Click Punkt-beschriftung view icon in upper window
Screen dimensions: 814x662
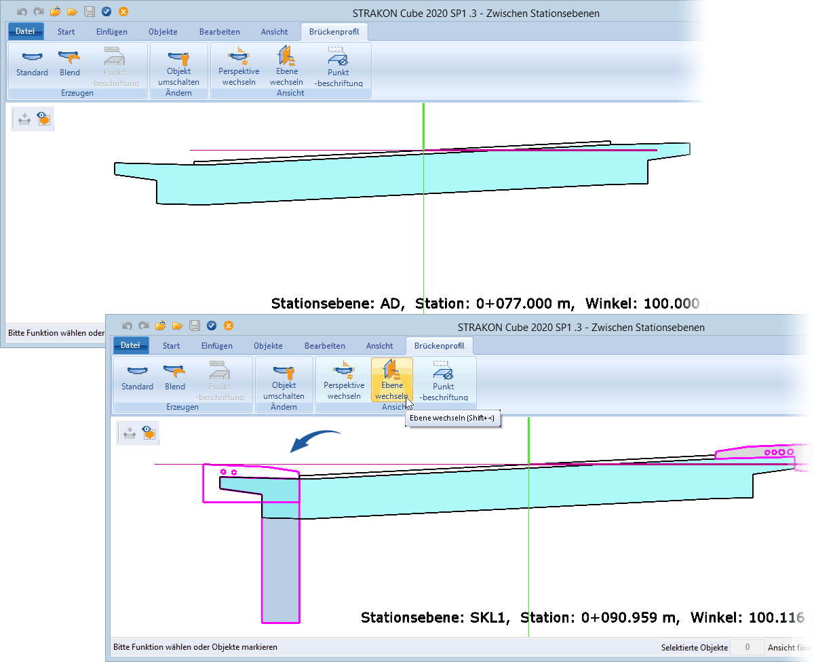point(338,66)
